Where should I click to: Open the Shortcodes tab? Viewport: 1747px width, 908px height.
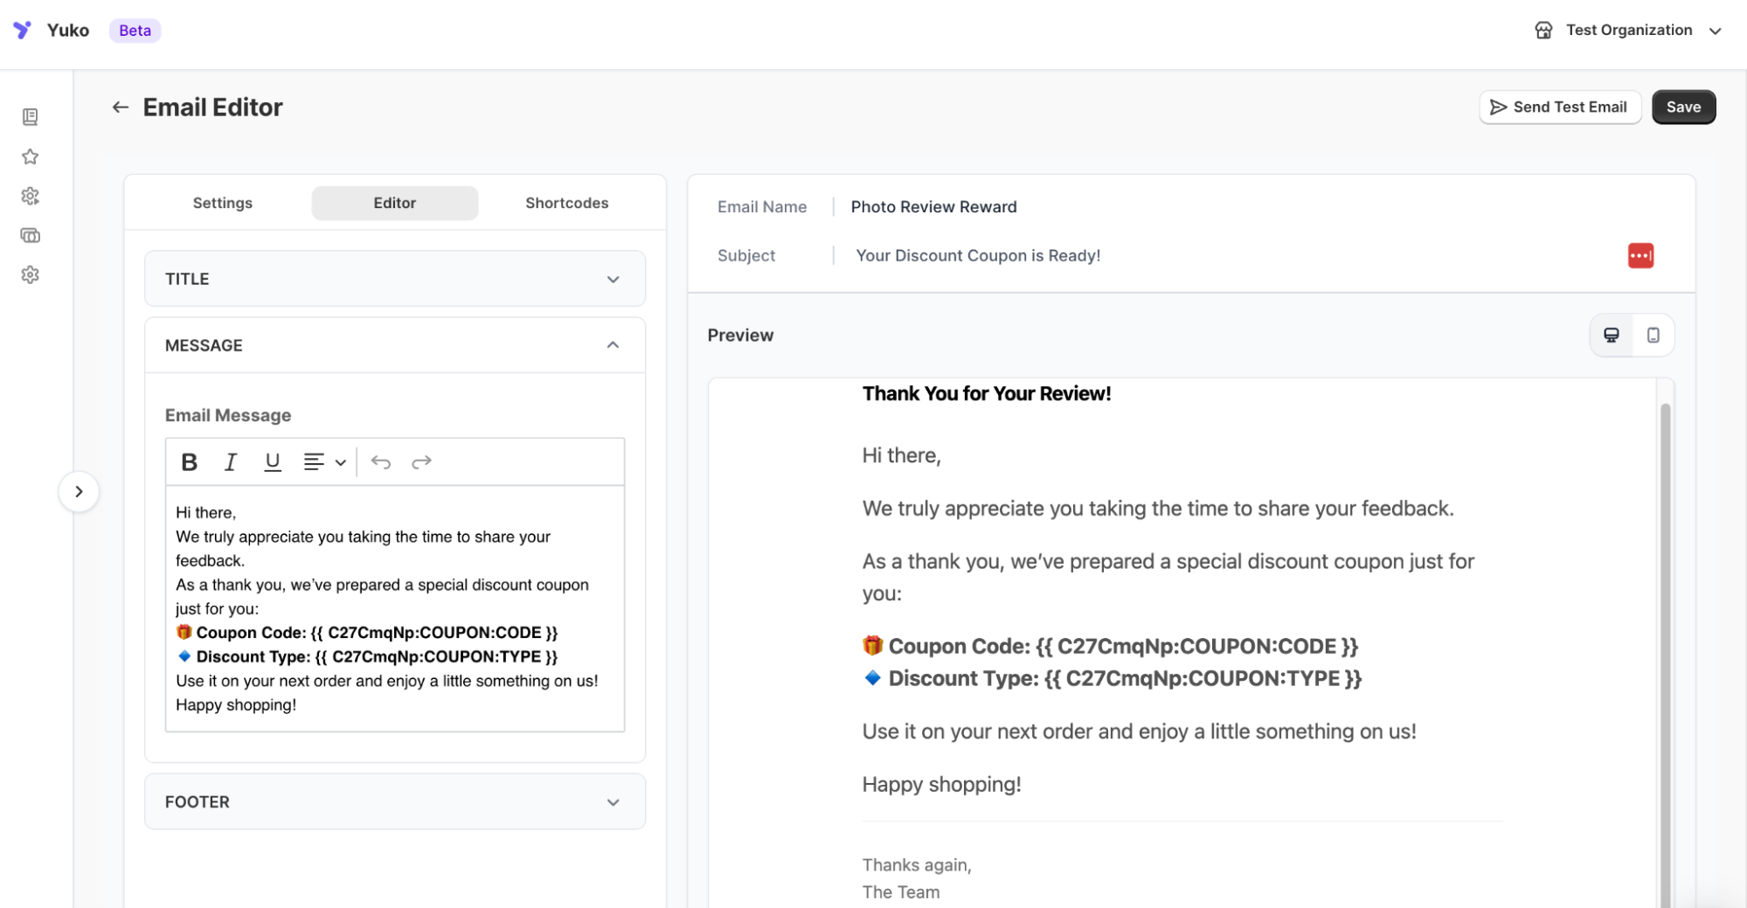pos(566,203)
